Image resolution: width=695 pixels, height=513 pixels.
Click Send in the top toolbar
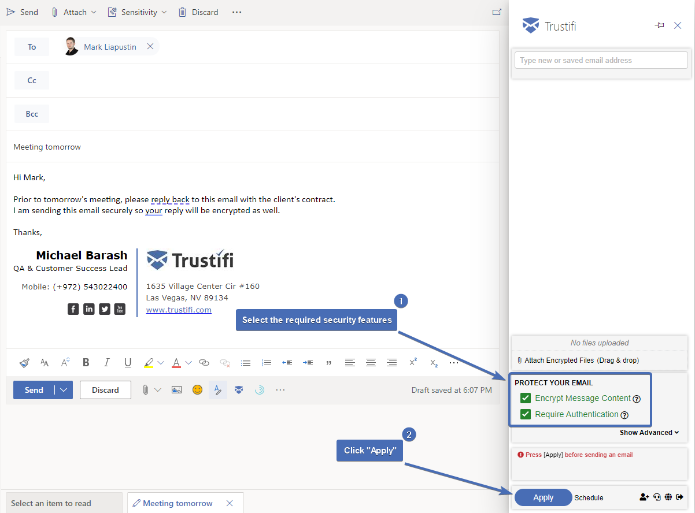coord(23,12)
